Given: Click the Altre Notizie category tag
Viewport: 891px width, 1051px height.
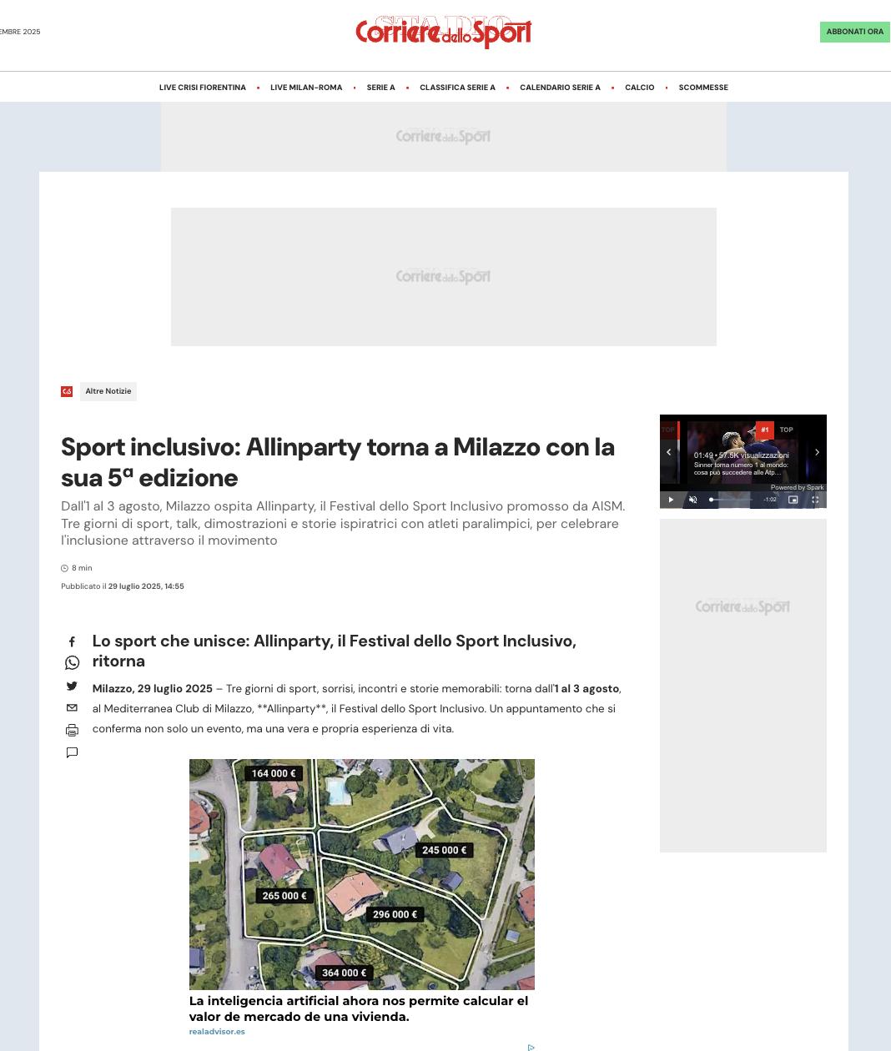Looking at the screenshot, I should click(x=108, y=391).
